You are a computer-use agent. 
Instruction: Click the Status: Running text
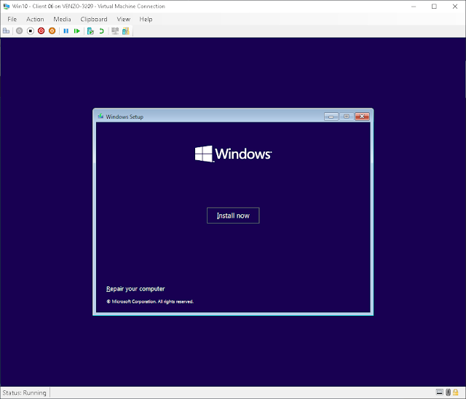coord(24,392)
